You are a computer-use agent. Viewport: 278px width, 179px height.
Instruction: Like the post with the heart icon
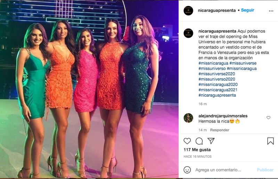pos(187,141)
